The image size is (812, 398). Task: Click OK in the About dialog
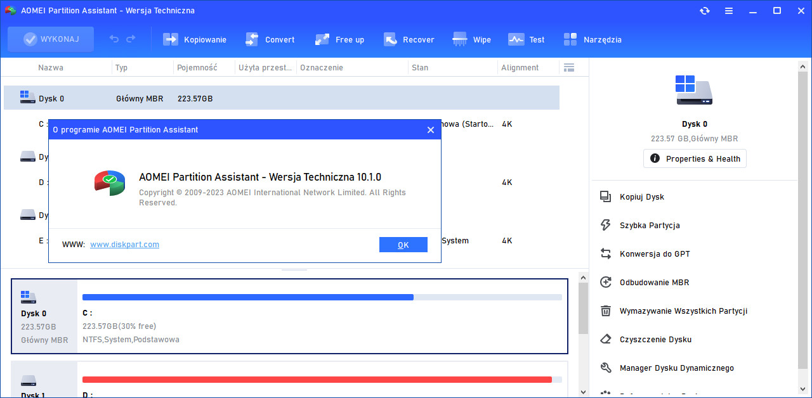pos(403,245)
